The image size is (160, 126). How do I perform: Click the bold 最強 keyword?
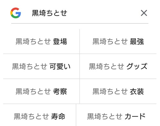[137, 41]
